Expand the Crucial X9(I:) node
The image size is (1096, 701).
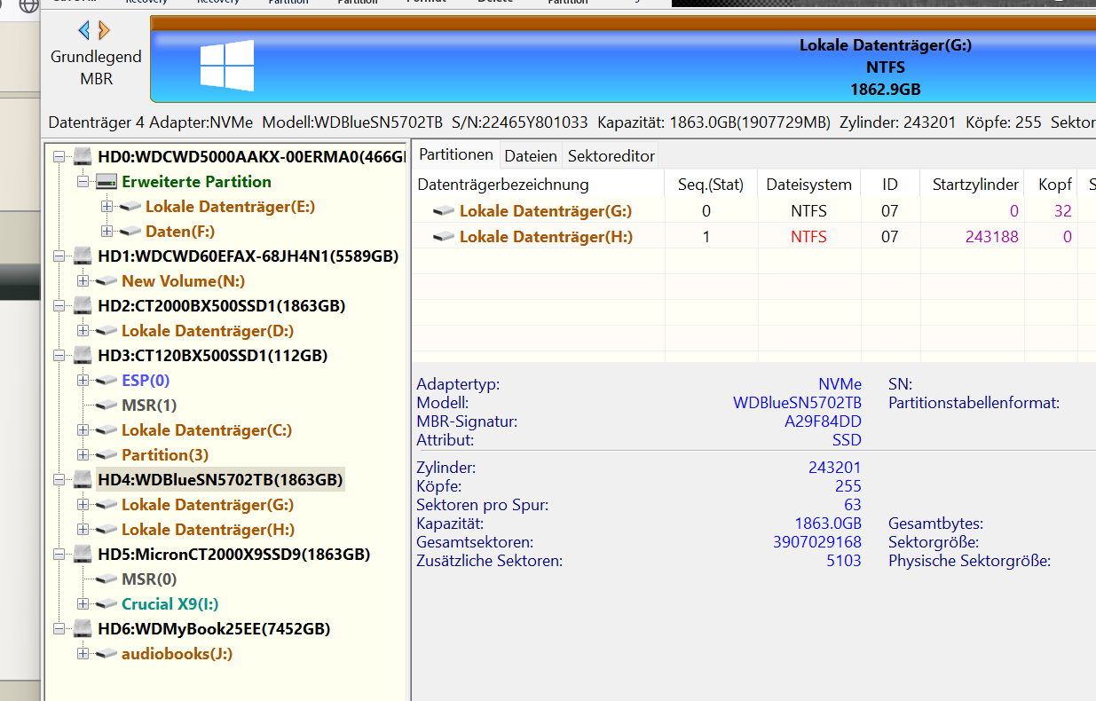click(x=83, y=604)
